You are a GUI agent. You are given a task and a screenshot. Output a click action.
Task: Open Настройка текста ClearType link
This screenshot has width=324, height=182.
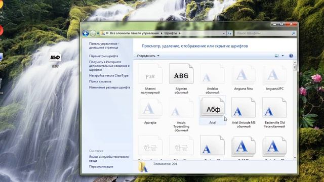point(109,76)
